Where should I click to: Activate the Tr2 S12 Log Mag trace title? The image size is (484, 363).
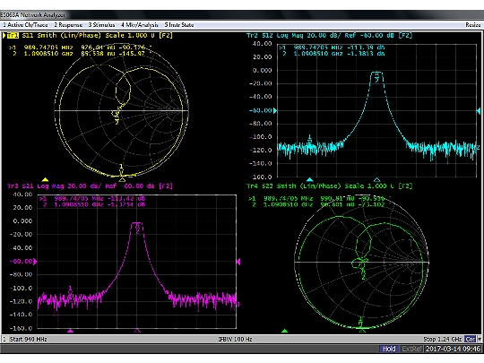(329, 35)
